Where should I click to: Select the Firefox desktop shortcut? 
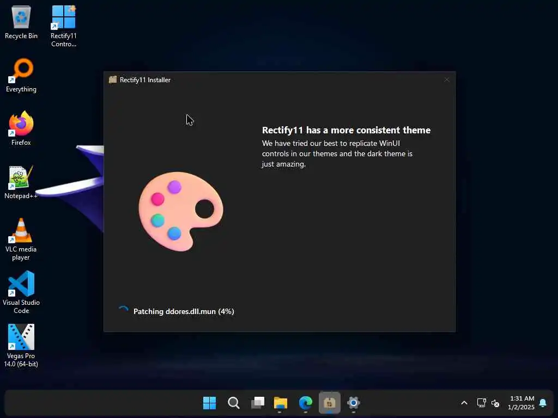[21, 128]
